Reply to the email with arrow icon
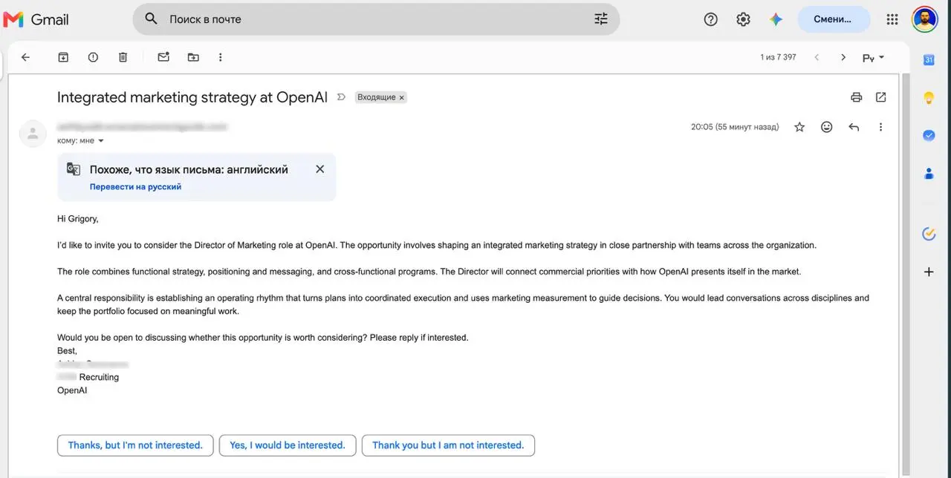 click(x=854, y=127)
